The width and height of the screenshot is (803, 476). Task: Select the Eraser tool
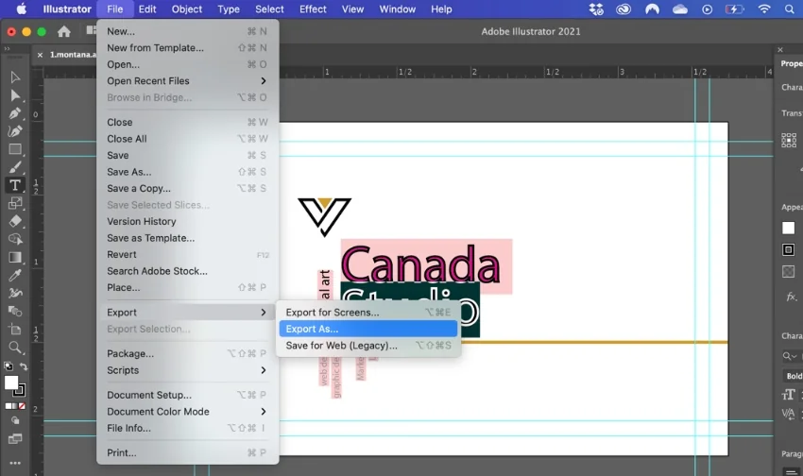(15, 221)
